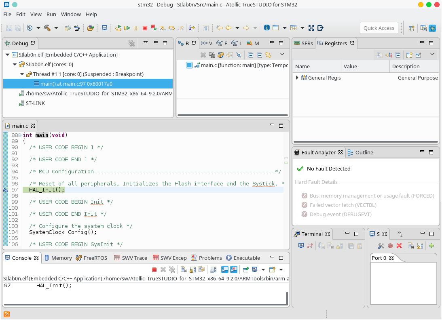
Task: Click the hammer Build icon
Action: [47, 28]
